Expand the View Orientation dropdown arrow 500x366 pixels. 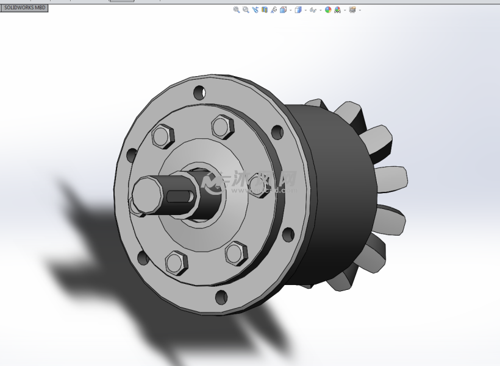290,10
